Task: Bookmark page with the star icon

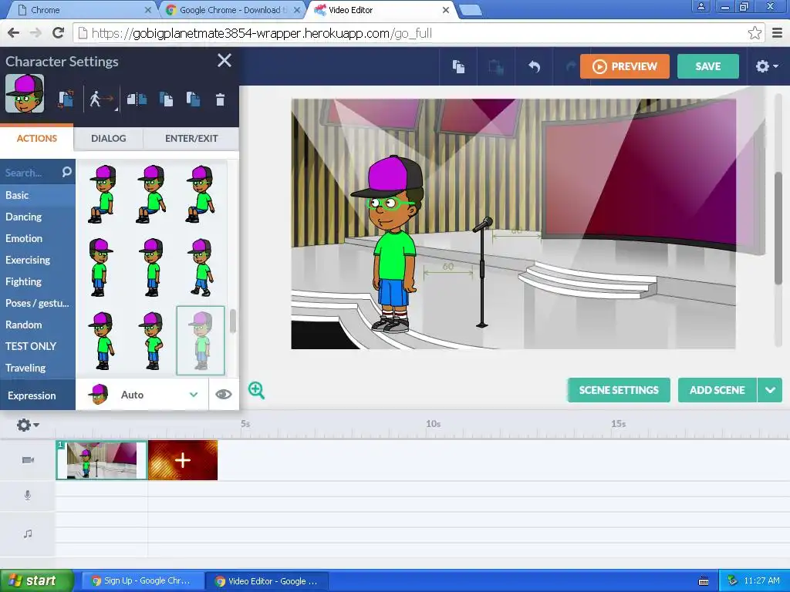Action: click(755, 32)
